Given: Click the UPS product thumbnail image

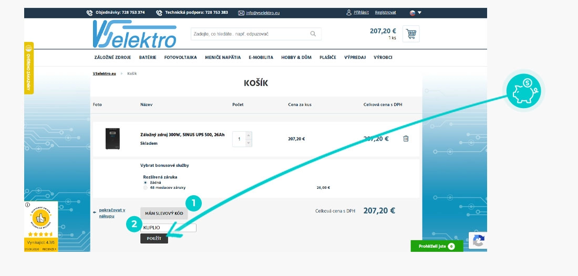Looking at the screenshot, I should (x=112, y=139).
